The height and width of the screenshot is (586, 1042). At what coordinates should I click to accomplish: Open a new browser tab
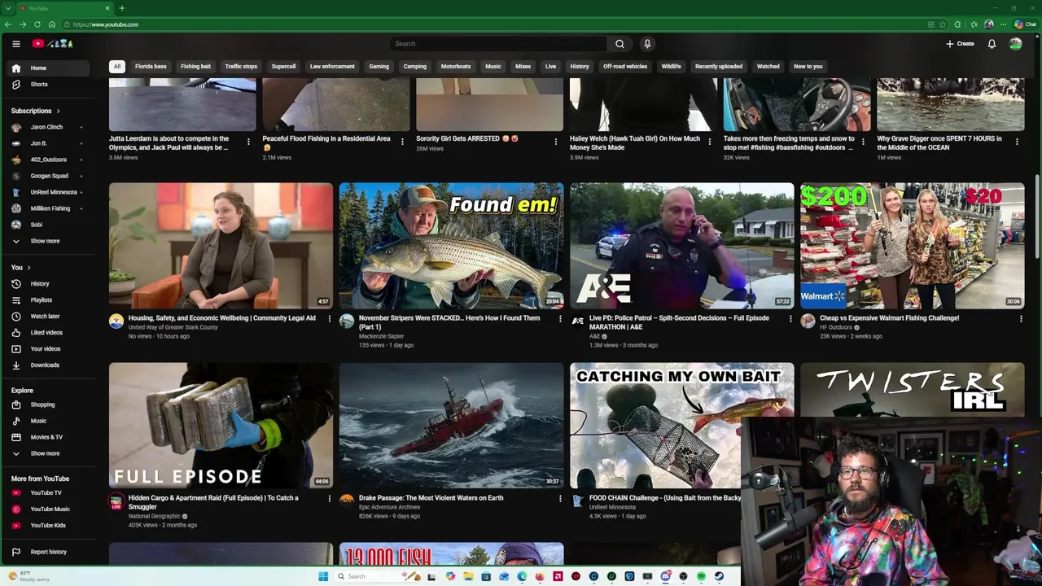[x=121, y=8]
